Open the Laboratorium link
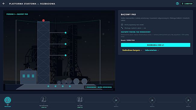The image size is (196, 110). pyautogui.click(x=152, y=50)
